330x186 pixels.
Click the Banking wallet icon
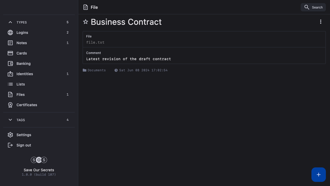pyautogui.click(x=10, y=64)
